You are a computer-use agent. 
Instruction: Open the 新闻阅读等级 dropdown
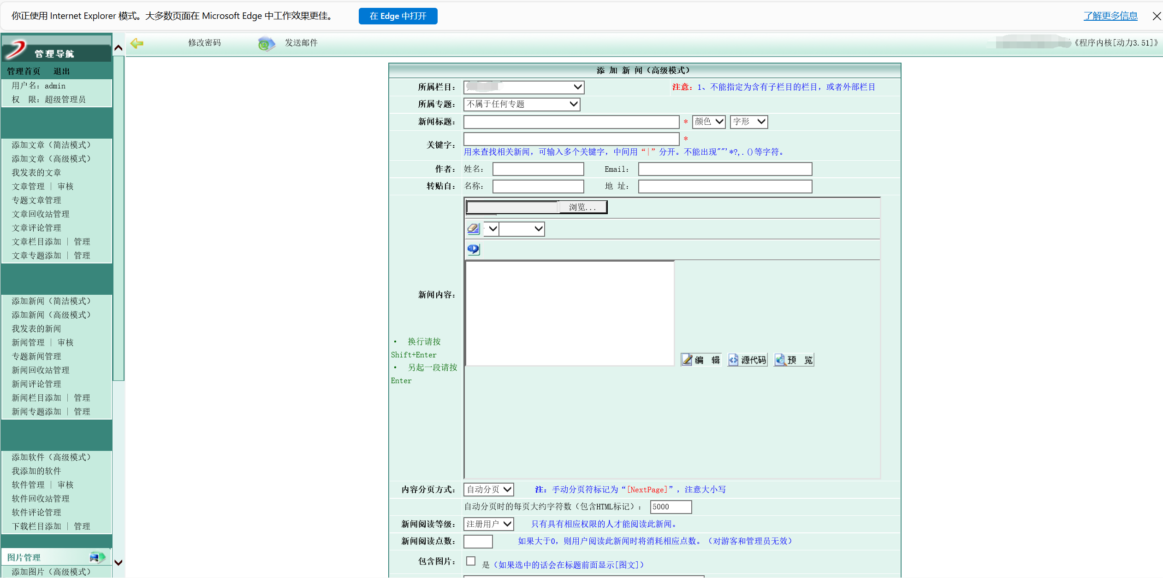point(489,524)
